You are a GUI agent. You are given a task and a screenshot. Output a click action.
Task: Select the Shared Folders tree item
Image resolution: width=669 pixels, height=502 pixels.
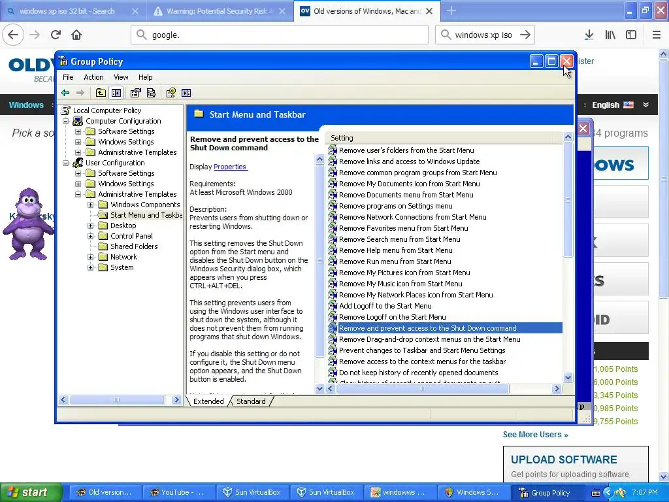133,246
